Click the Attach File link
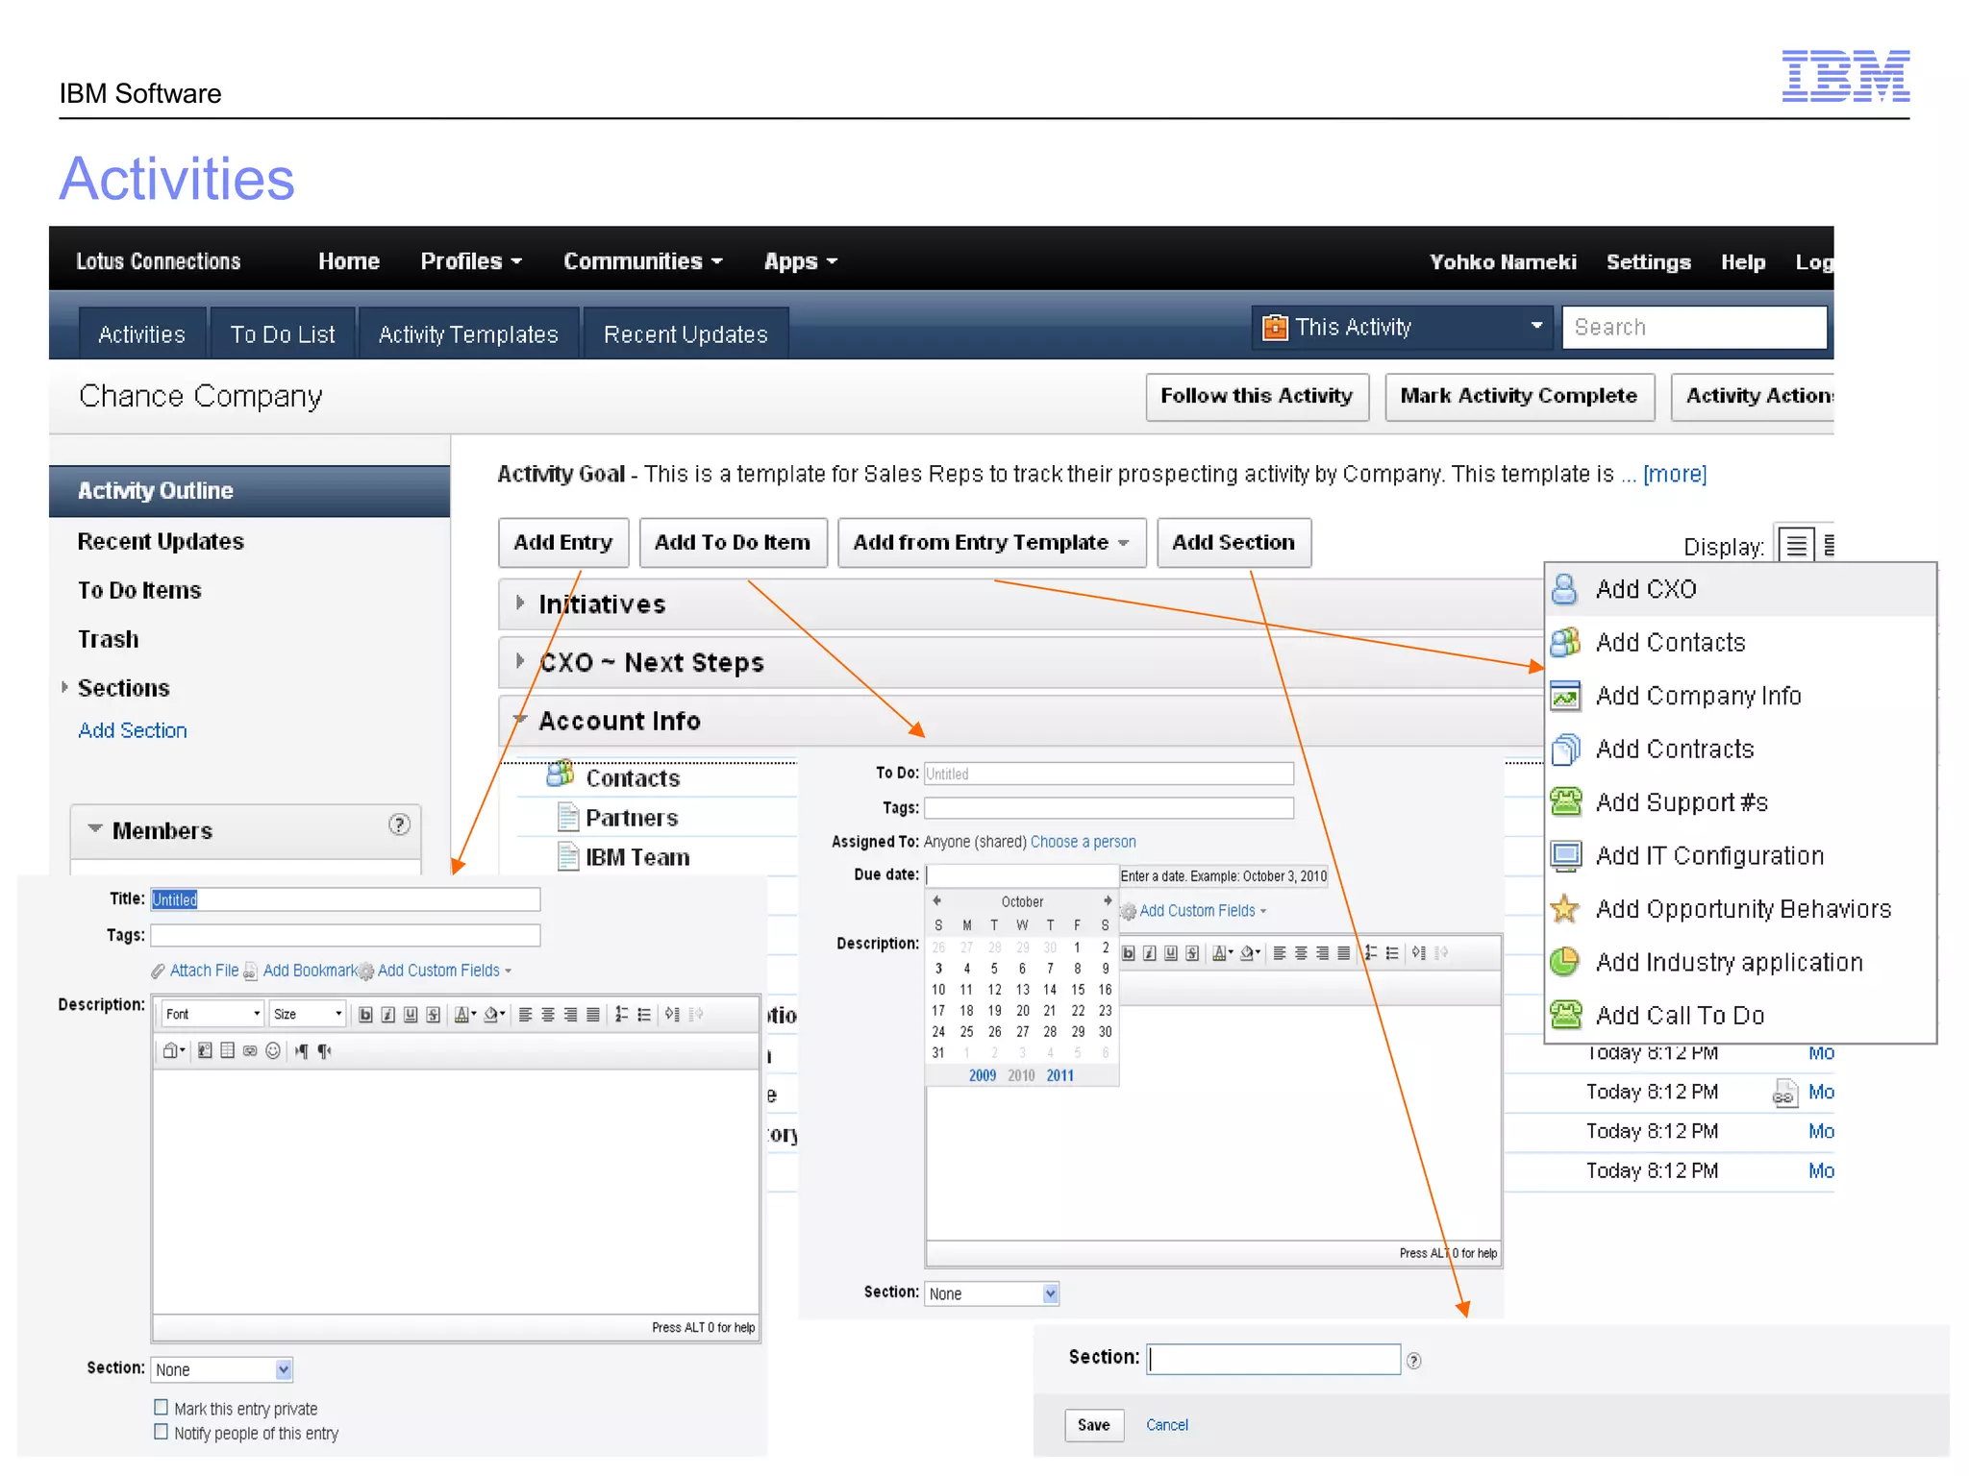Viewport: 1969px width, 1476px height. (203, 971)
